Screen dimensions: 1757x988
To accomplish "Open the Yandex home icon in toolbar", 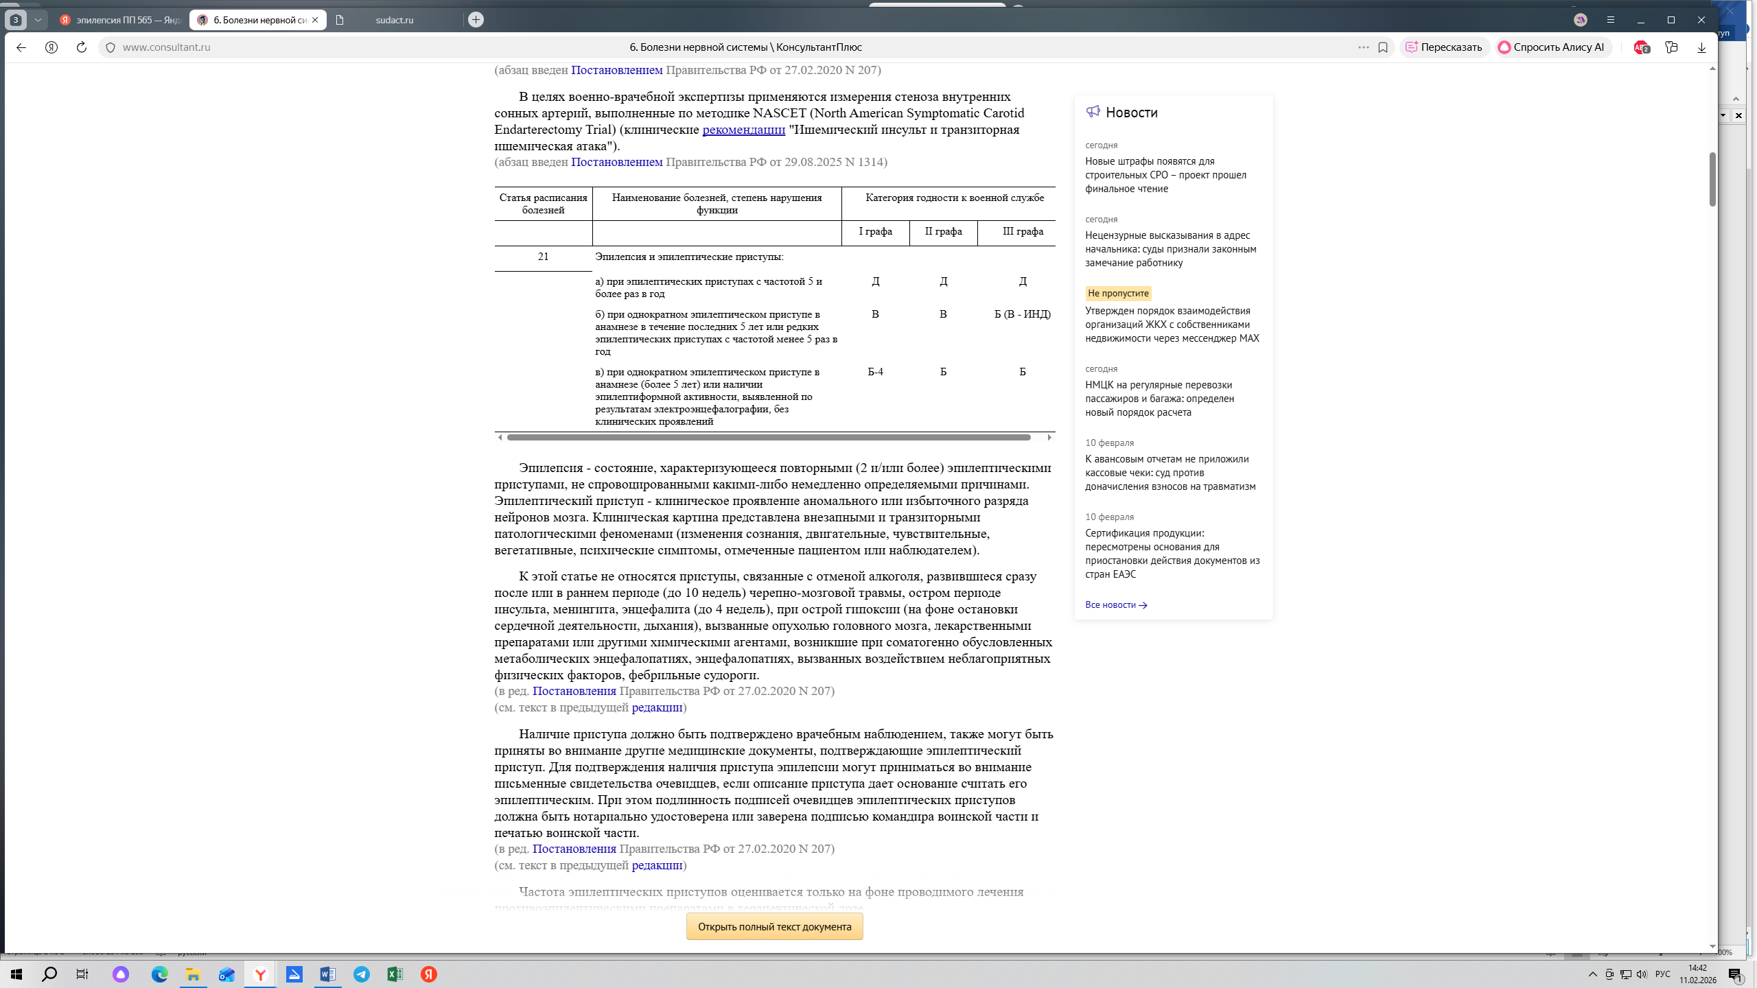I will pyautogui.click(x=51, y=47).
